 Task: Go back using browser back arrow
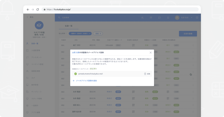pos(28,9)
